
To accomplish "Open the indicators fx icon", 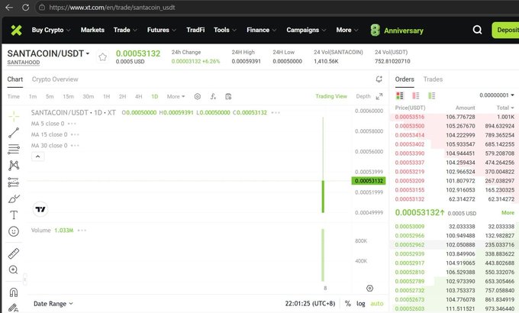I will (213, 96).
